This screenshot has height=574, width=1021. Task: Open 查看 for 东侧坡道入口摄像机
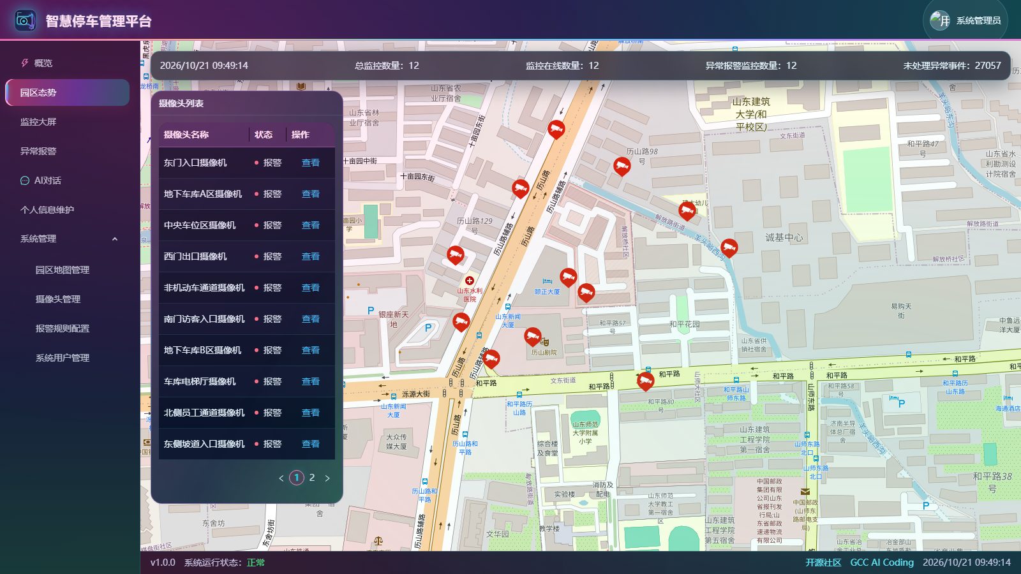pos(311,444)
